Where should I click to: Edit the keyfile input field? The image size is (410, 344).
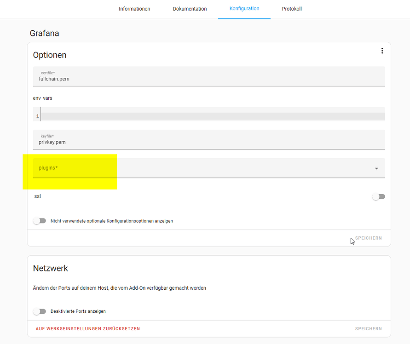pos(209,140)
